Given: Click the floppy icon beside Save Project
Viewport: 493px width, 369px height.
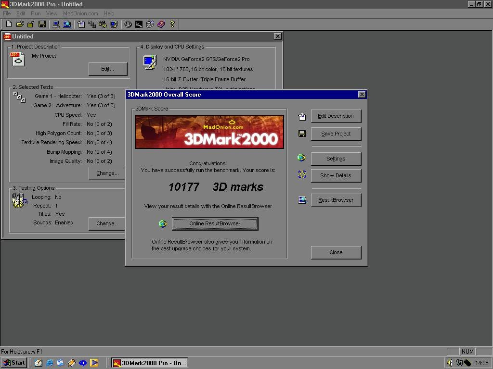Looking at the screenshot, I should 302,134.
